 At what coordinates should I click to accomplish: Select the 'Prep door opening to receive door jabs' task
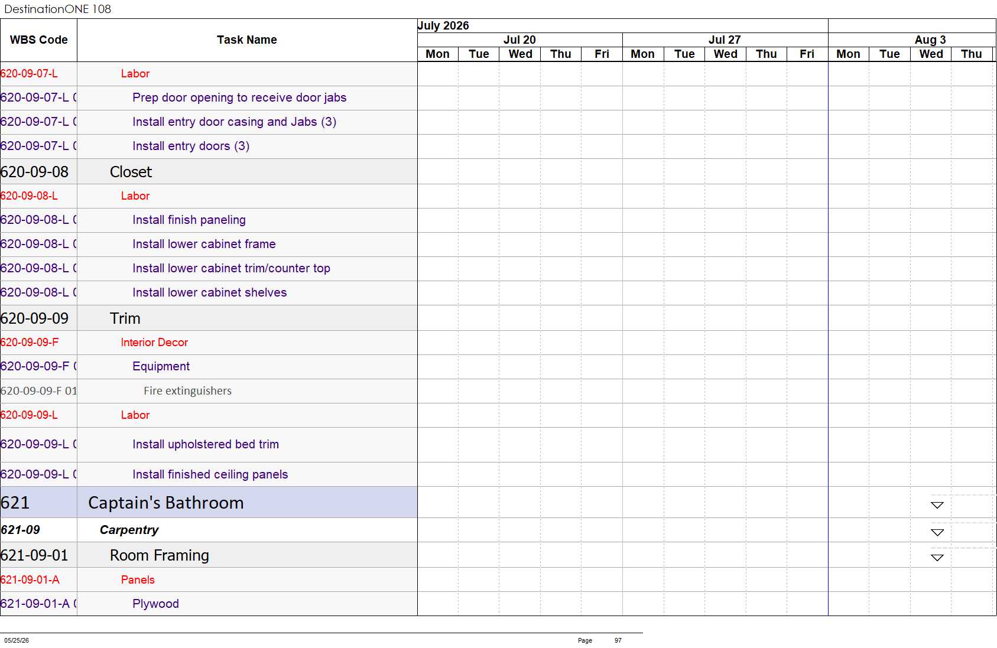coord(239,97)
